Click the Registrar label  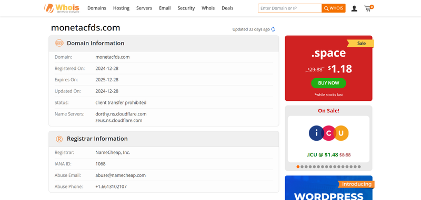pos(64,153)
